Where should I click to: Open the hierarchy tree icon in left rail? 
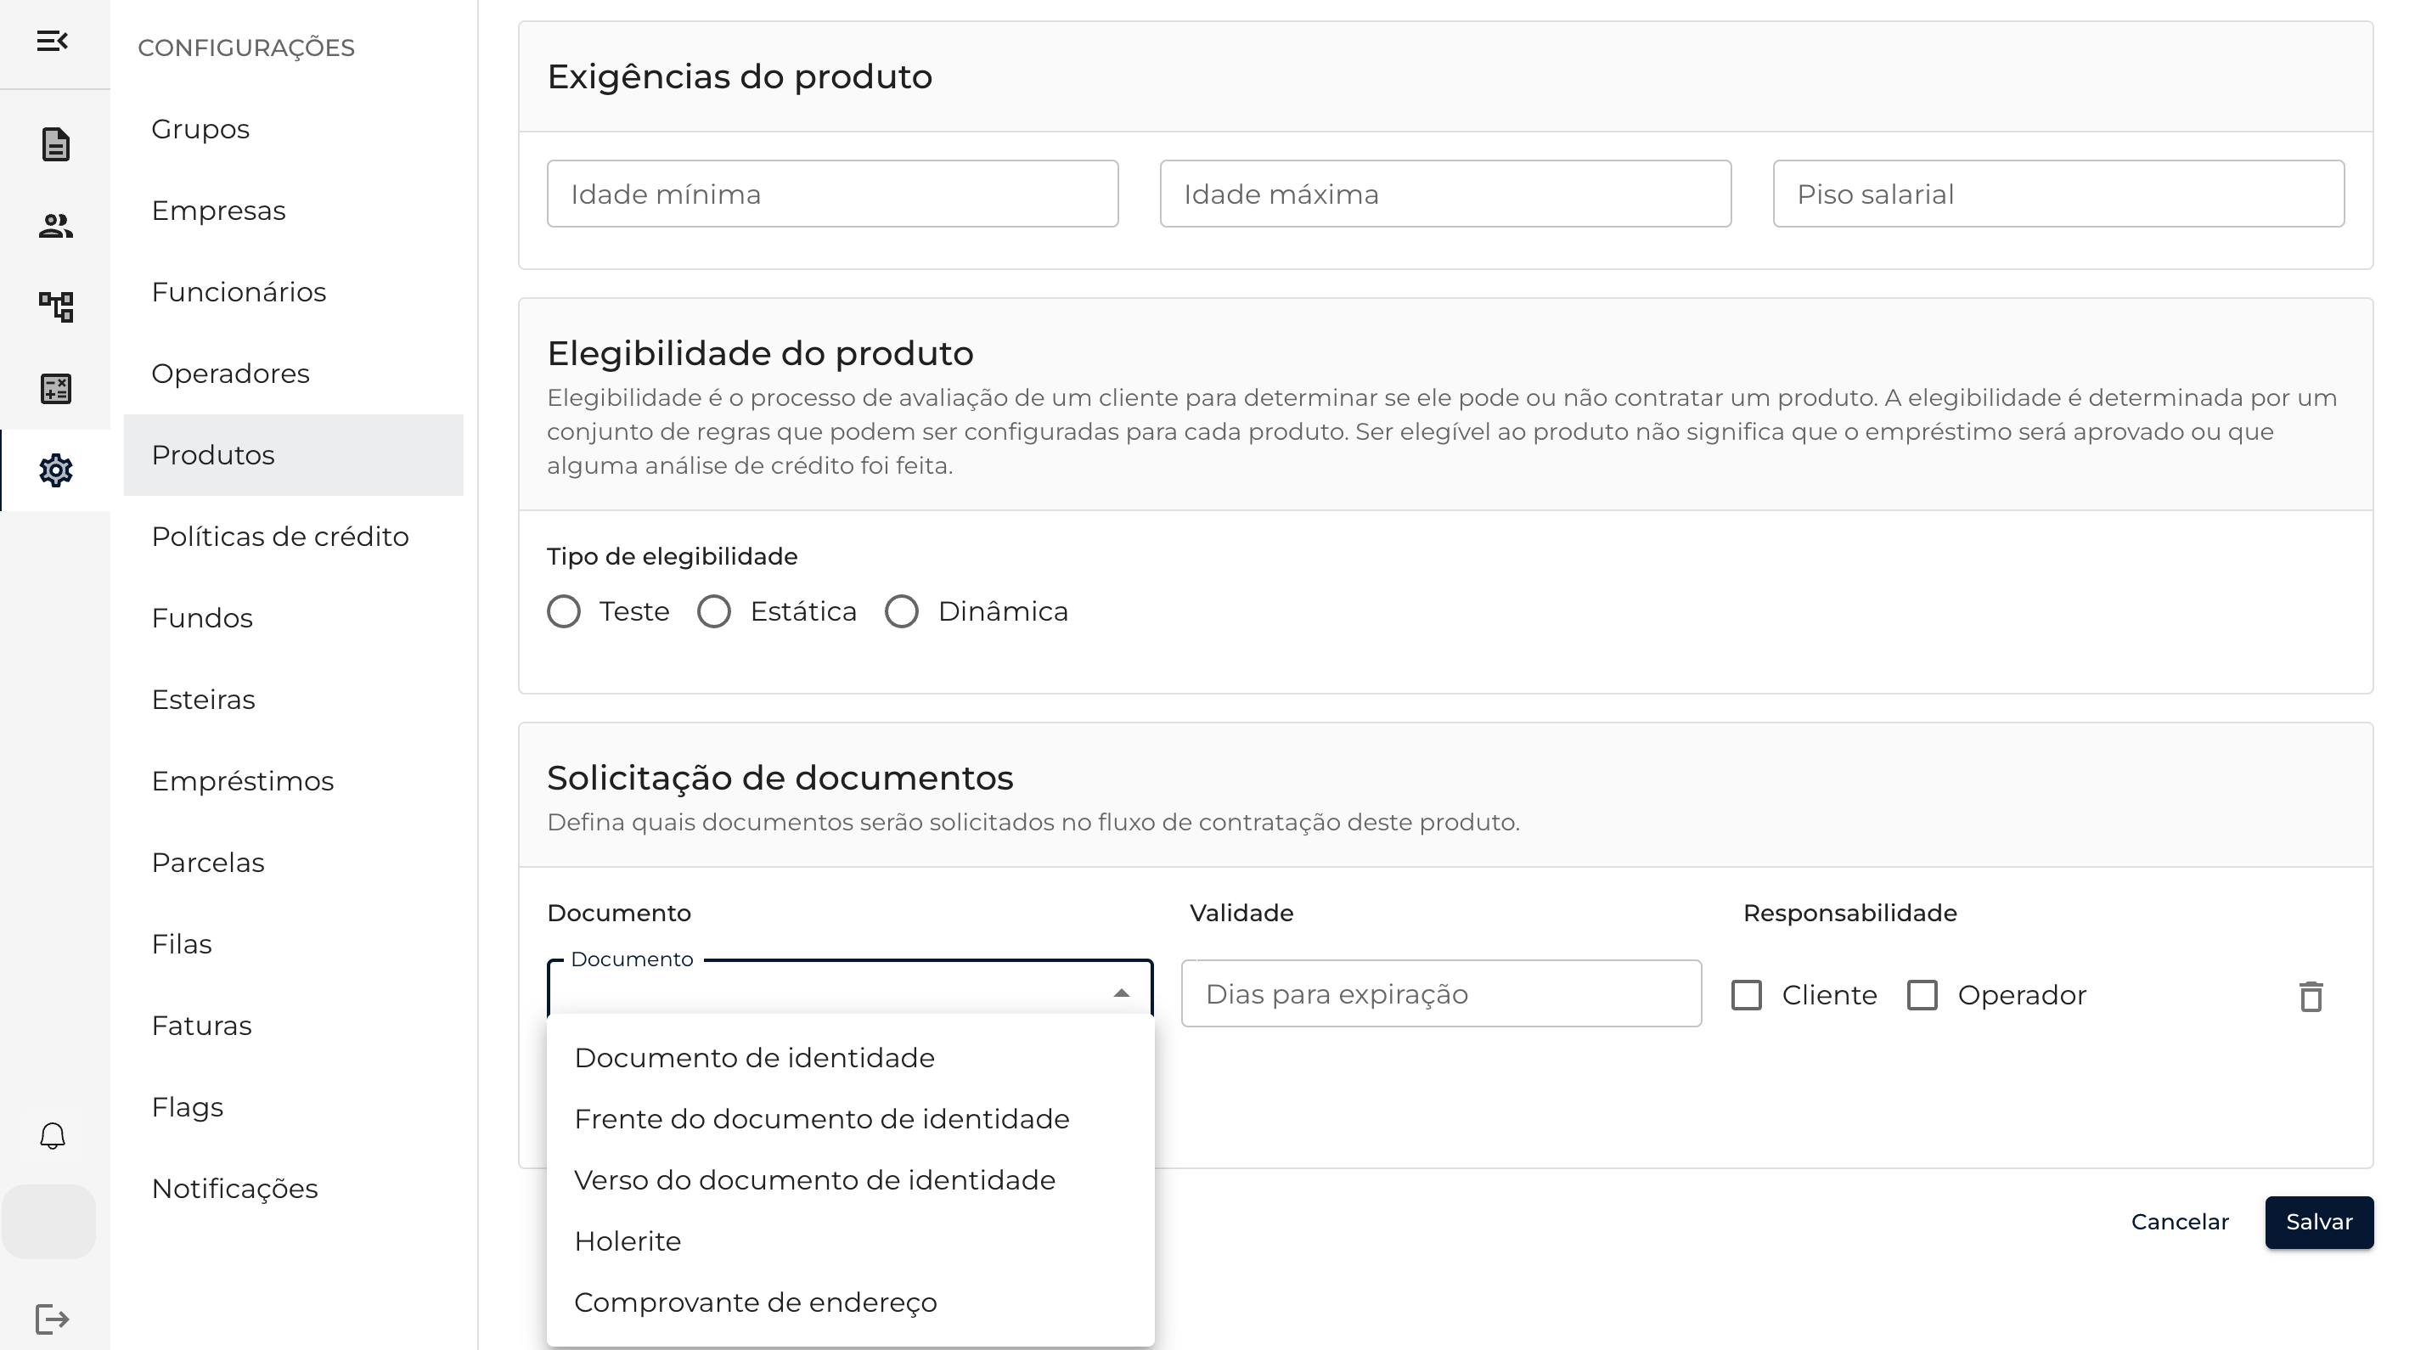(x=55, y=307)
